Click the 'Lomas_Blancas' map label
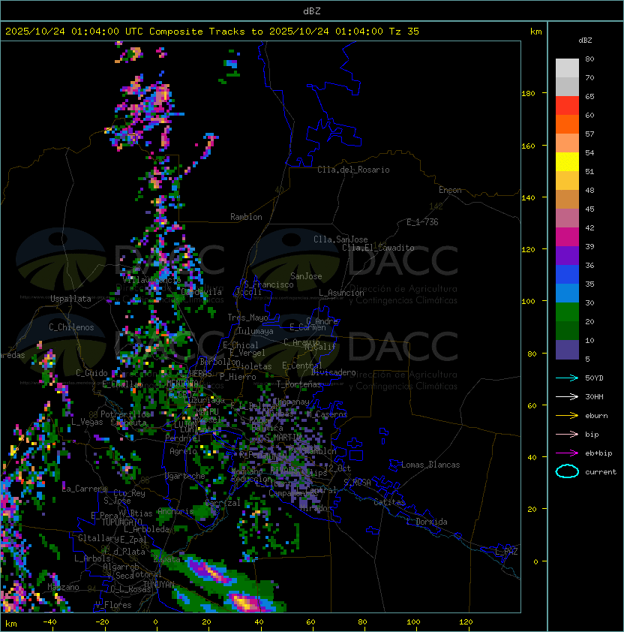 pyautogui.click(x=430, y=465)
